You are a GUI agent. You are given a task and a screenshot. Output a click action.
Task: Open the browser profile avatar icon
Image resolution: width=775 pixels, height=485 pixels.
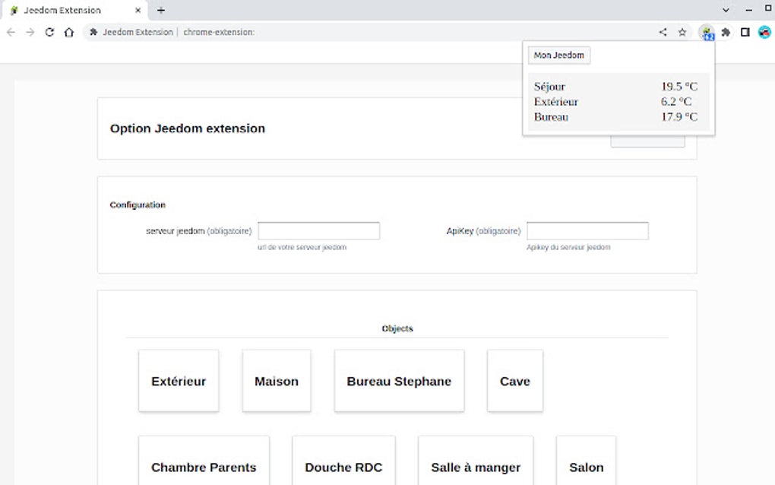click(x=764, y=32)
